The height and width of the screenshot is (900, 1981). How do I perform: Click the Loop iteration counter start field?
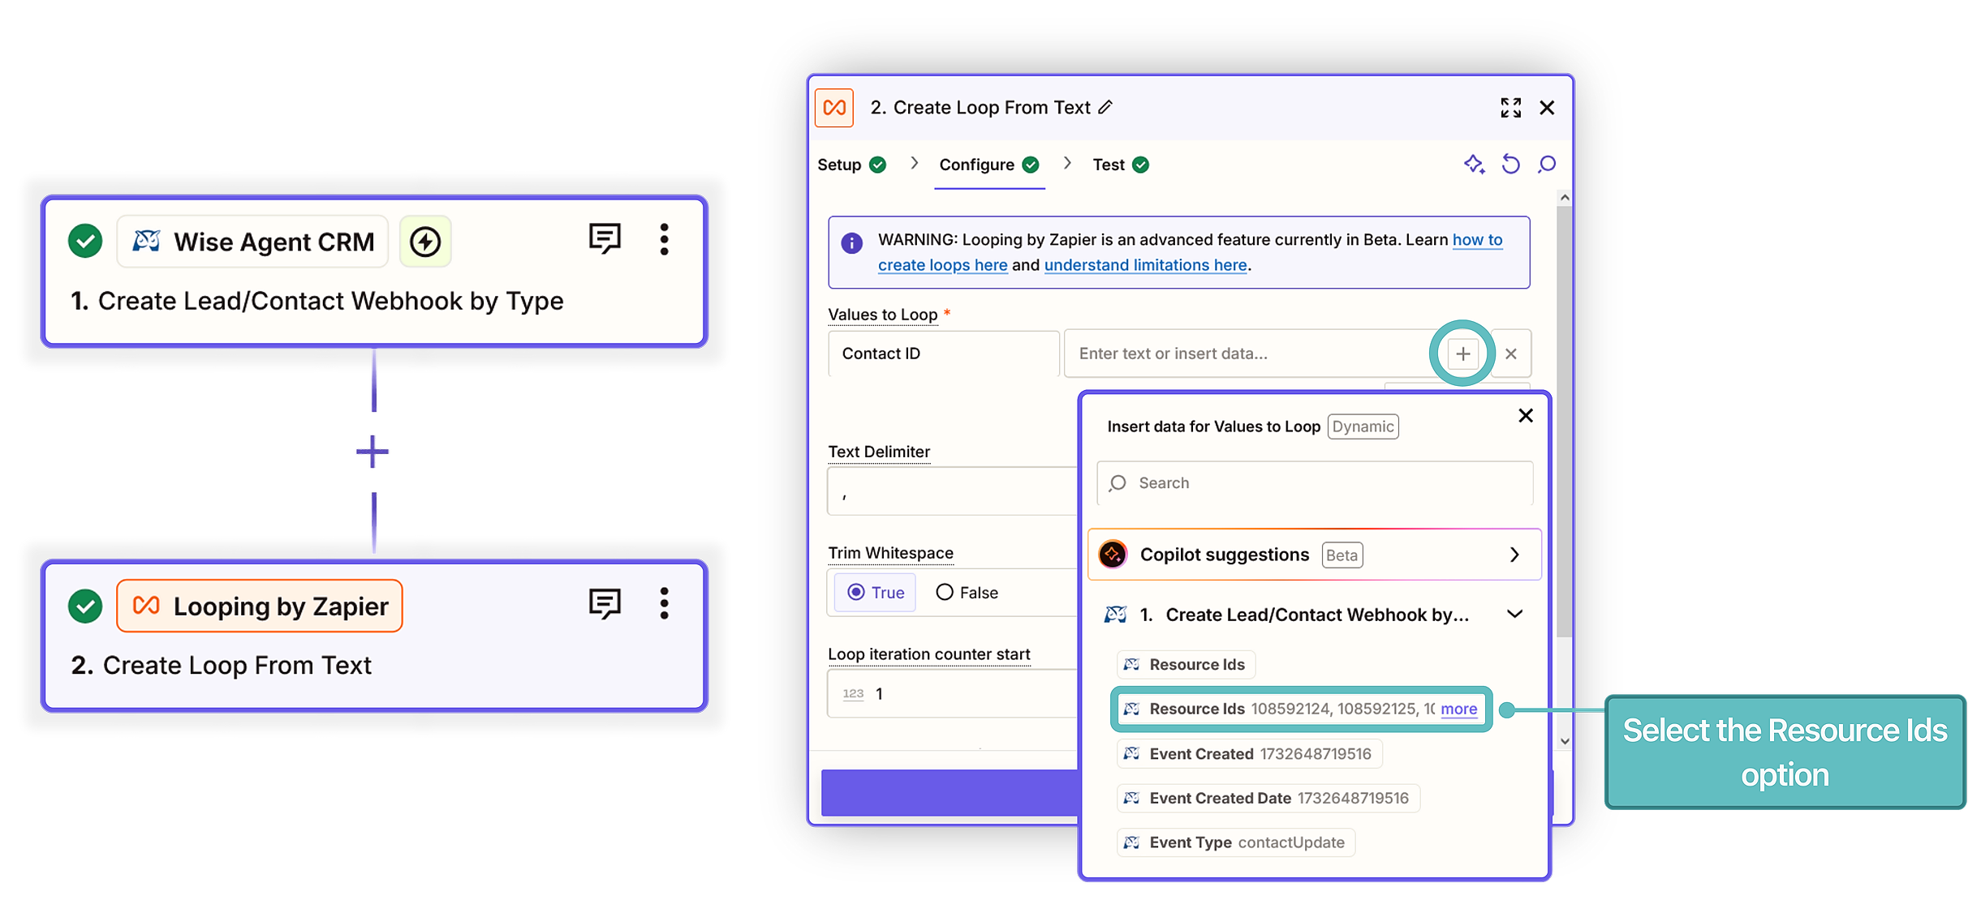pos(953,694)
